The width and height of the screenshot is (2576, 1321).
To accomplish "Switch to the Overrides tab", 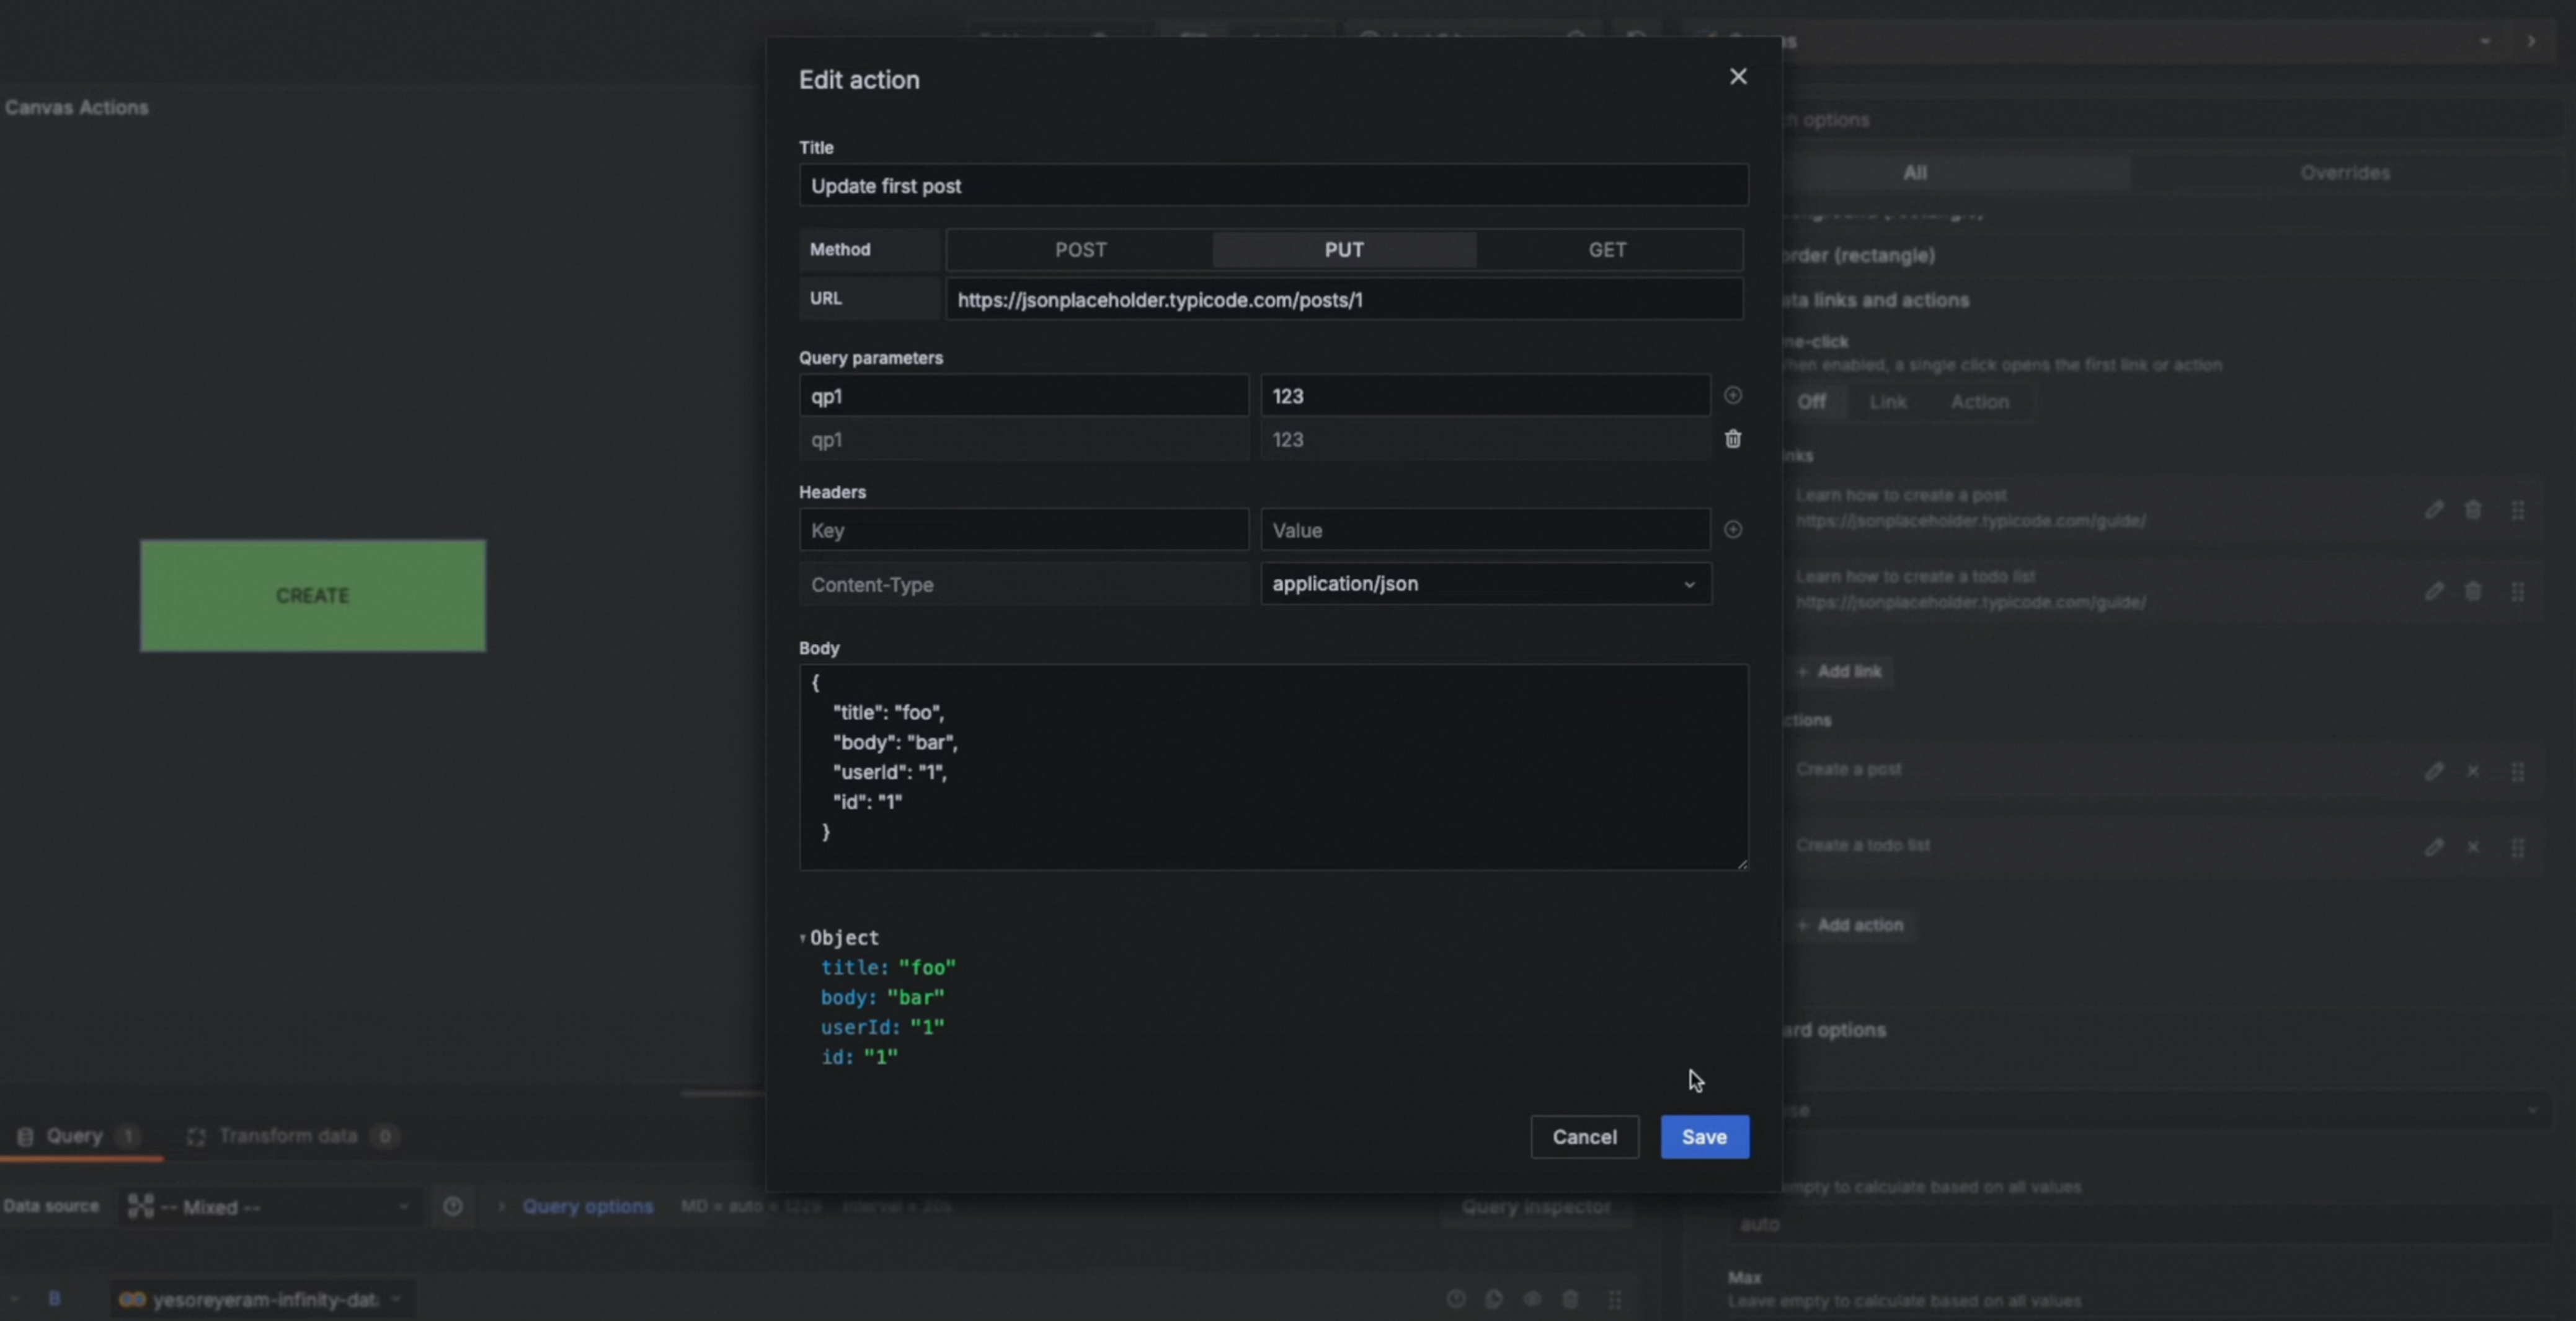I will (x=2344, y=173).
